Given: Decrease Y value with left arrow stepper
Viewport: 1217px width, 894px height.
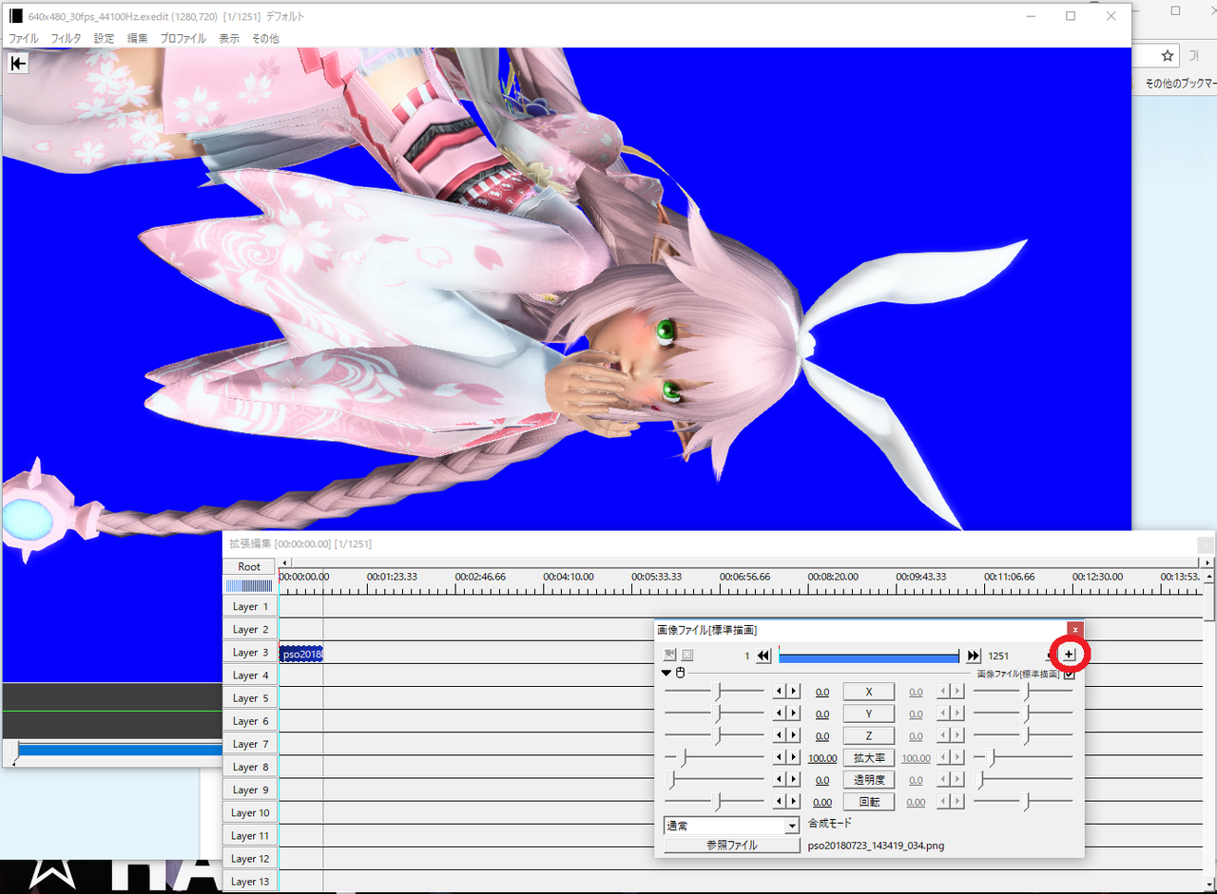Looking at the screenshot, I should (780, 713).
